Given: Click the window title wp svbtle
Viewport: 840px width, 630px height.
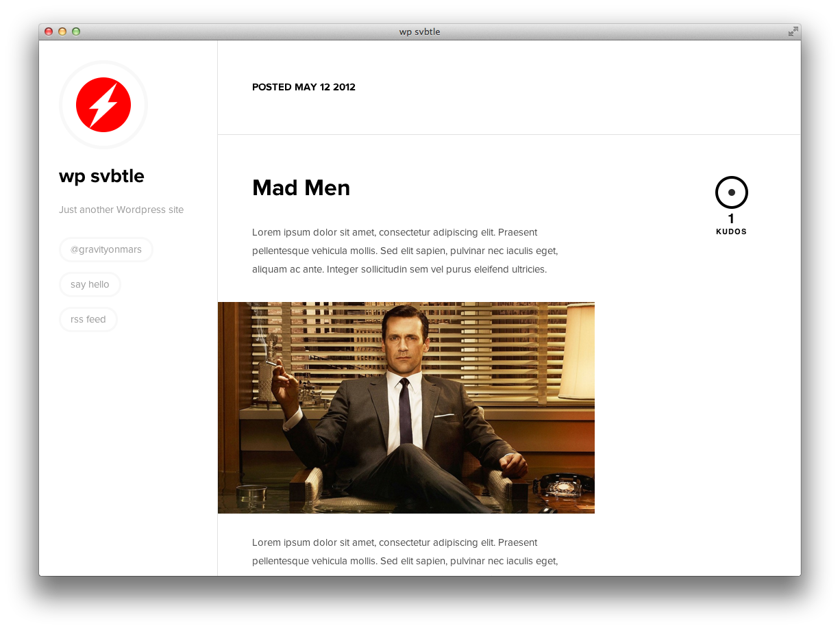Looking at the screenshot, I should coord(420,32).
